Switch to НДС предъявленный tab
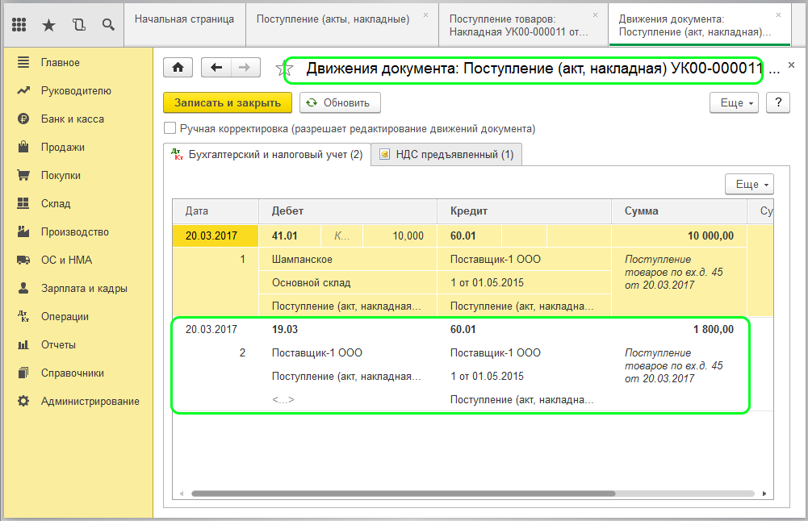The image size is (808, 521). tap(446, 154)
